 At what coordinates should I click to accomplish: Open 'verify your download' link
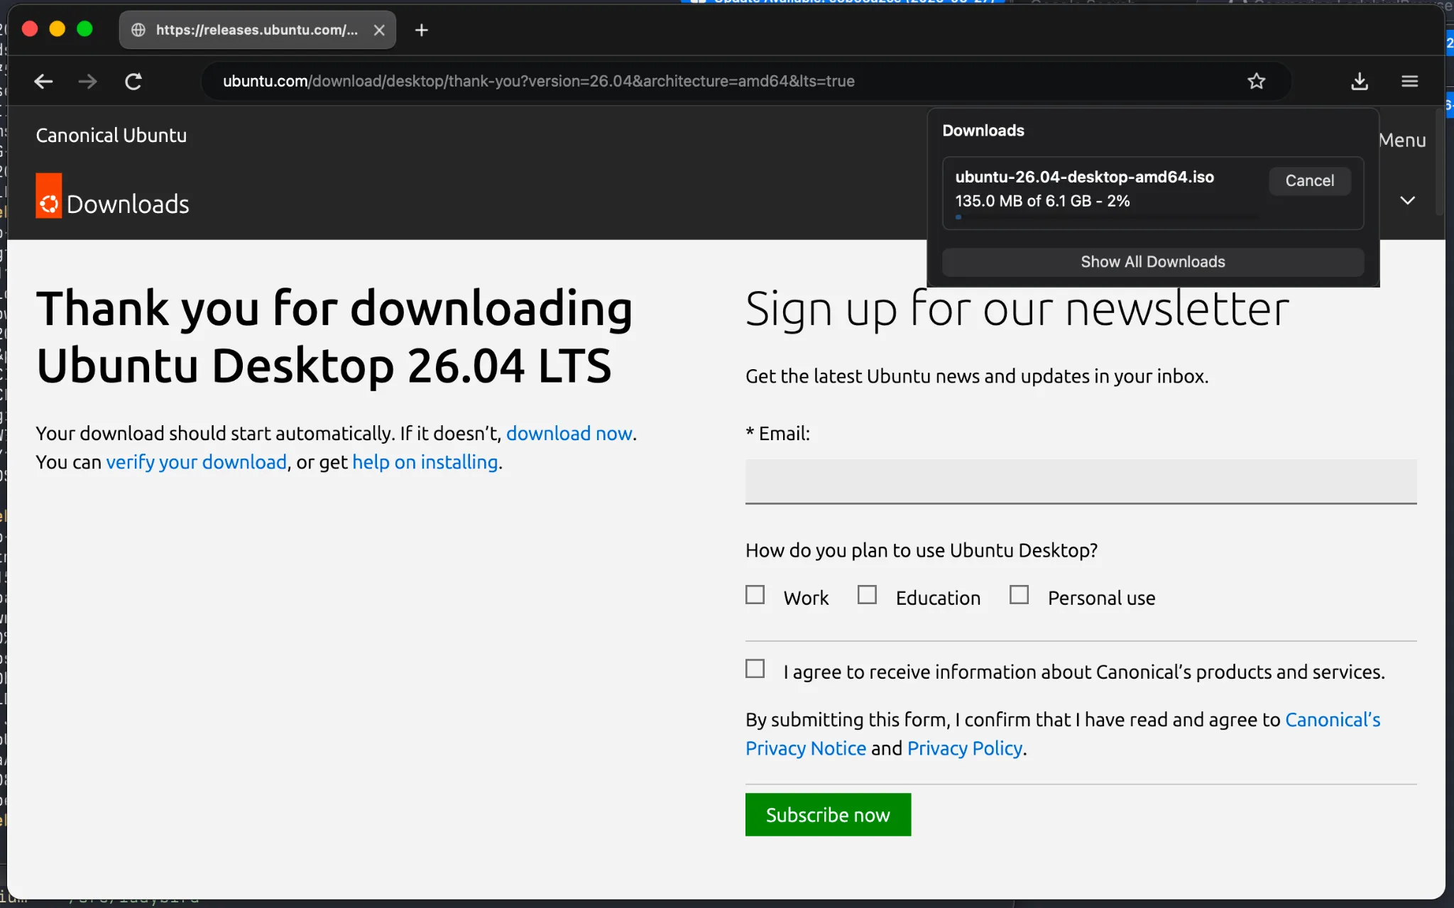pyautogui.click(x=196, y=462)
